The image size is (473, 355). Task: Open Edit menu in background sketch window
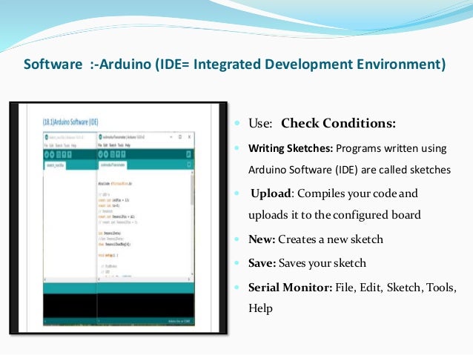point(52,145)
